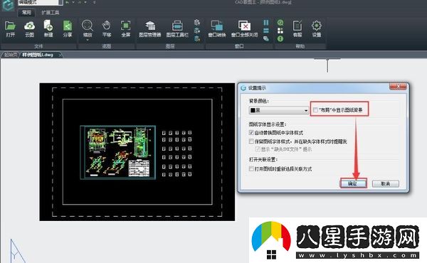The width and height of the screenshot is (427, 263).
Task: Toggle the 保留图纸字体样式 checkbox
Action: click(251, 141)
